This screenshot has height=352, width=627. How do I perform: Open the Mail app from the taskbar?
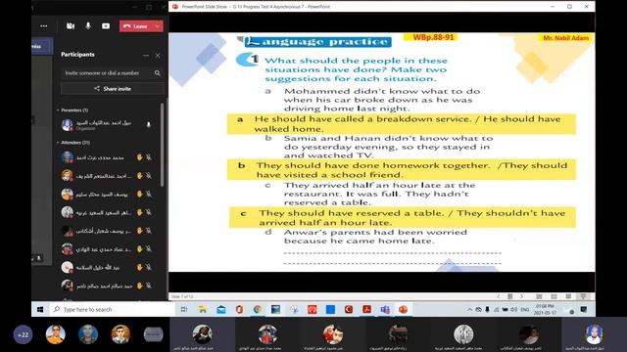pyautogui.click(x=220, y=309)
